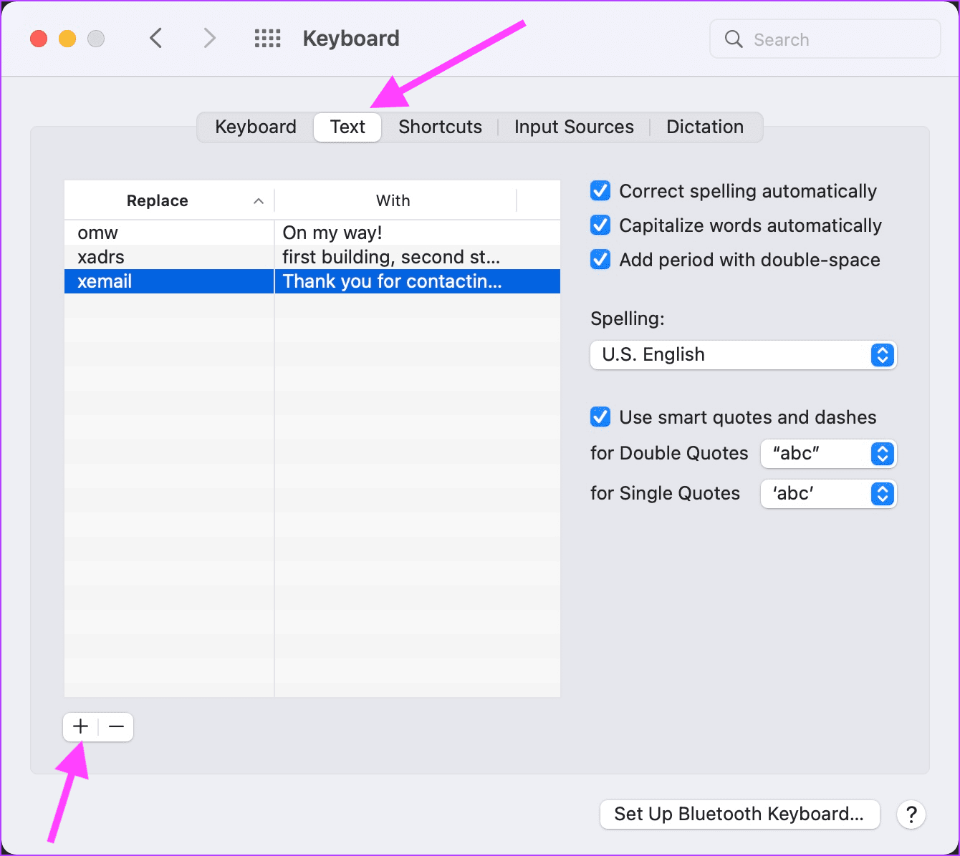Toggle Add period with double-space
The height and width of the screenshot is (856, 960).
coord(600,260)
